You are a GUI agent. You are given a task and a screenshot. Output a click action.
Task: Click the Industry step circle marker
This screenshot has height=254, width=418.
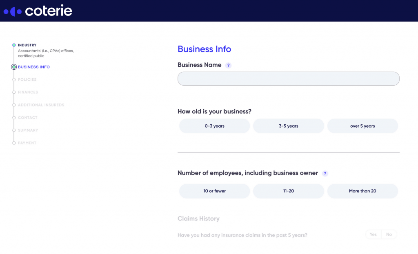point(14,45)
